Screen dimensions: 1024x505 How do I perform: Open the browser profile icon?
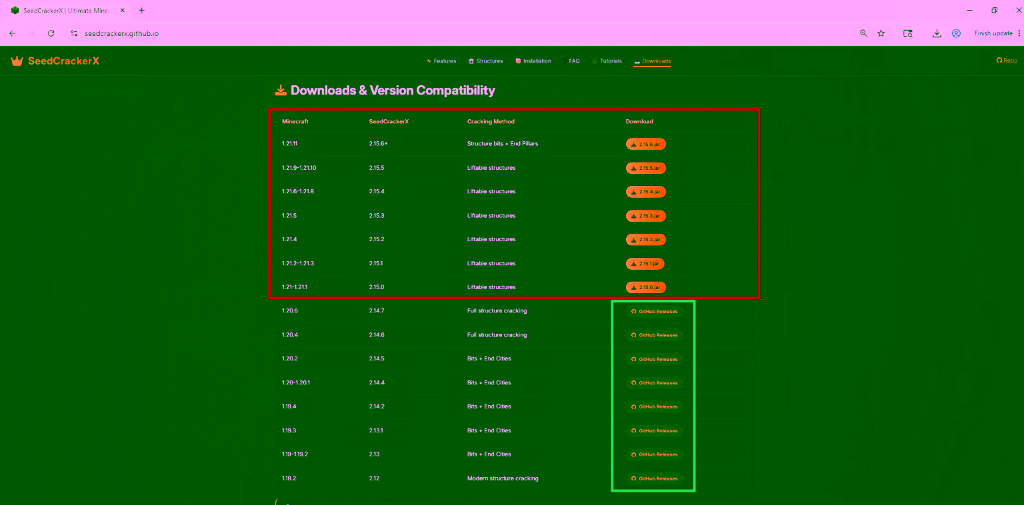coord(956,33)
